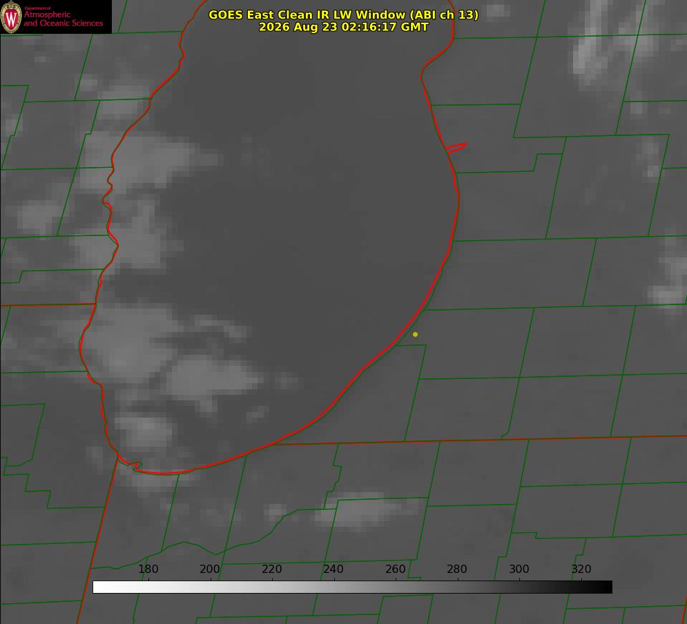Click the 2026 Aug 23 timestamp text
The height and width of the screenshot is (624, 687).
coord(344,27)
